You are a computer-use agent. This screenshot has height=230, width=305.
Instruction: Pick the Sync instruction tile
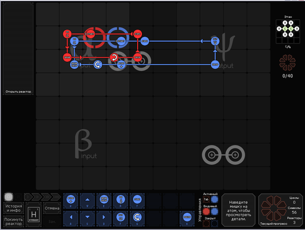(137, 200)
